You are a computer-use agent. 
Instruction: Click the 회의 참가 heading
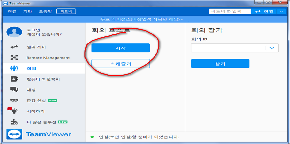tap(207, 30)
